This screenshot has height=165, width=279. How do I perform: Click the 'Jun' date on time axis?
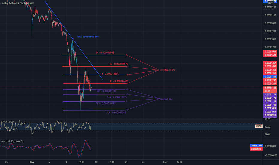pyautogui.click(x=164, y=162)
